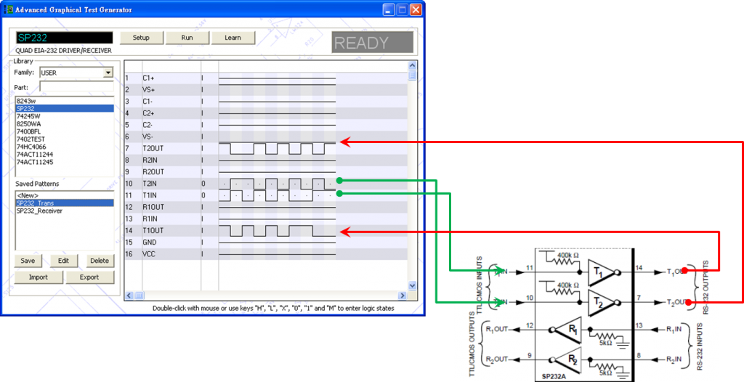Click the Save button
This screenshot has height=382, width=744.
(28, 261)
